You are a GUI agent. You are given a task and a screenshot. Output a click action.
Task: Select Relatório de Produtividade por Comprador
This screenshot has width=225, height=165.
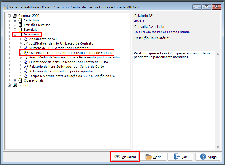pyautogui.click(x=61, y=71)
